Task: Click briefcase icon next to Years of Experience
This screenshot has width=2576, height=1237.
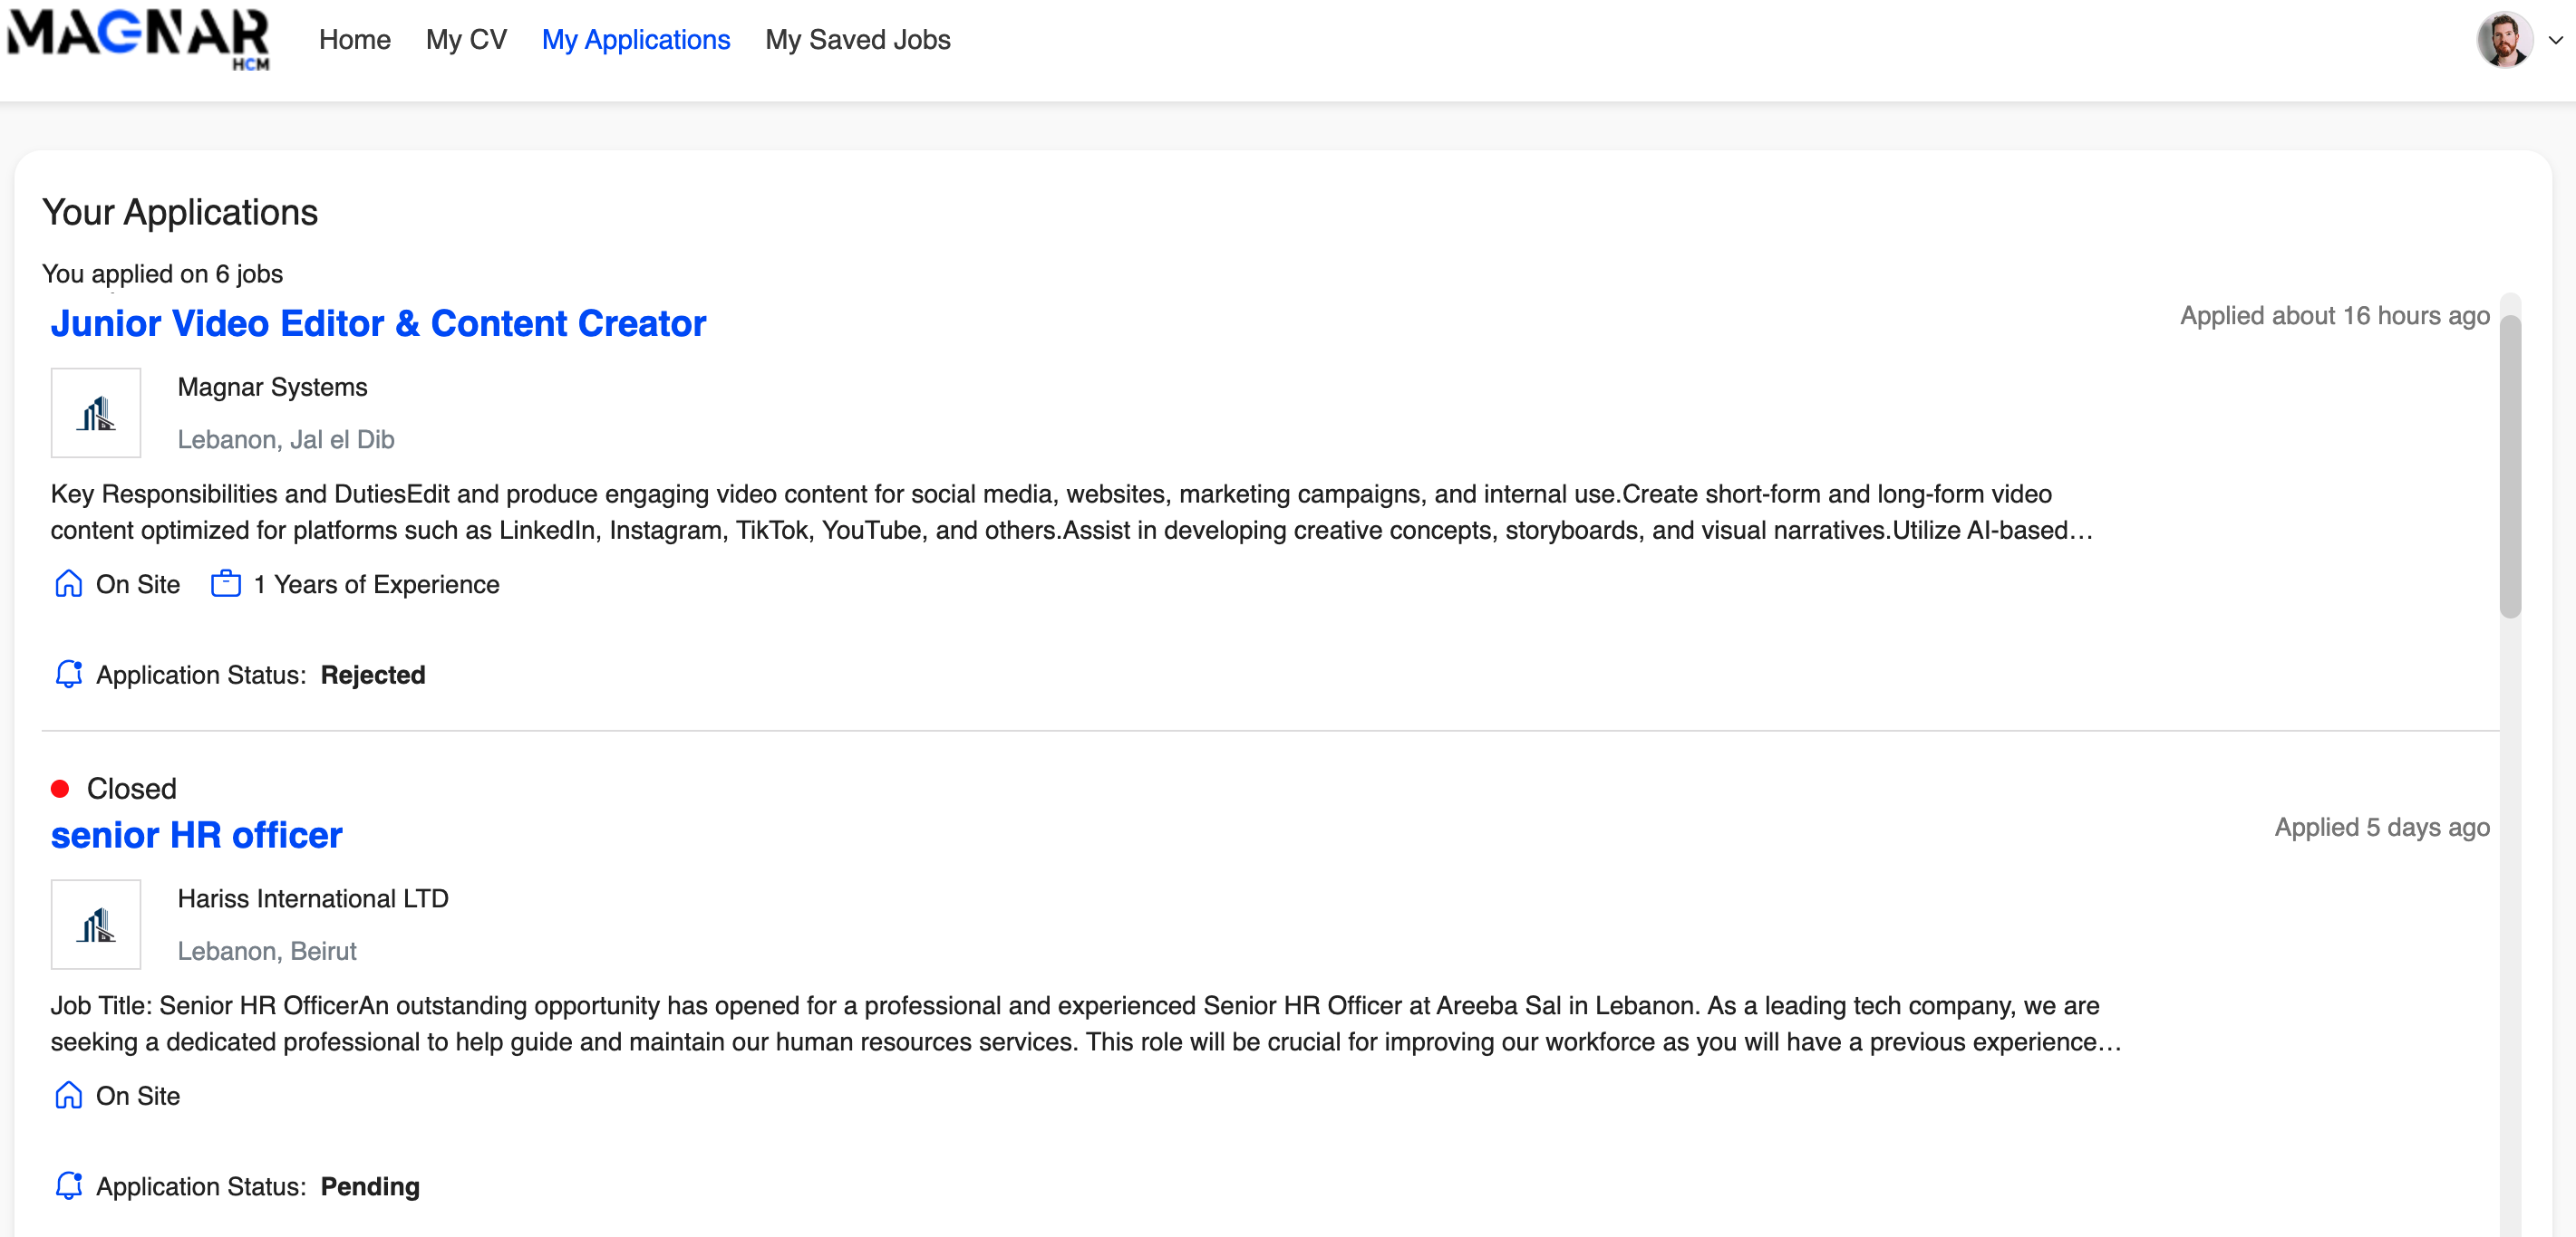Action: click(x=226, y=583)
